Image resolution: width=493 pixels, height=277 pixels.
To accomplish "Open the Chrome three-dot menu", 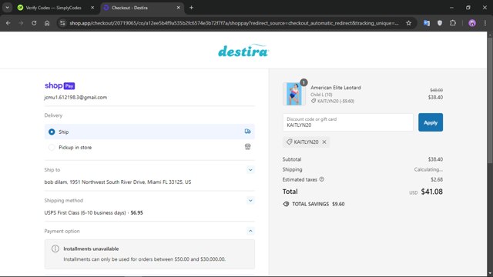I will point(485,23).
